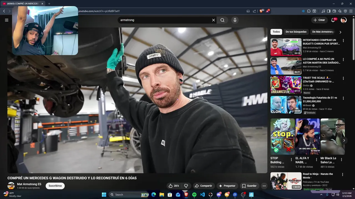Open Spotify from the taskbar

point(194,195)
